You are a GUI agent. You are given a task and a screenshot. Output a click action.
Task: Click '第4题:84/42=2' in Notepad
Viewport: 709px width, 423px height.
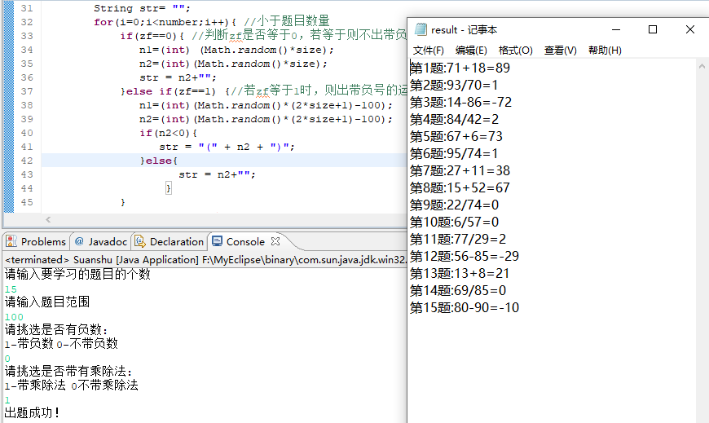[x=455, y=120]
